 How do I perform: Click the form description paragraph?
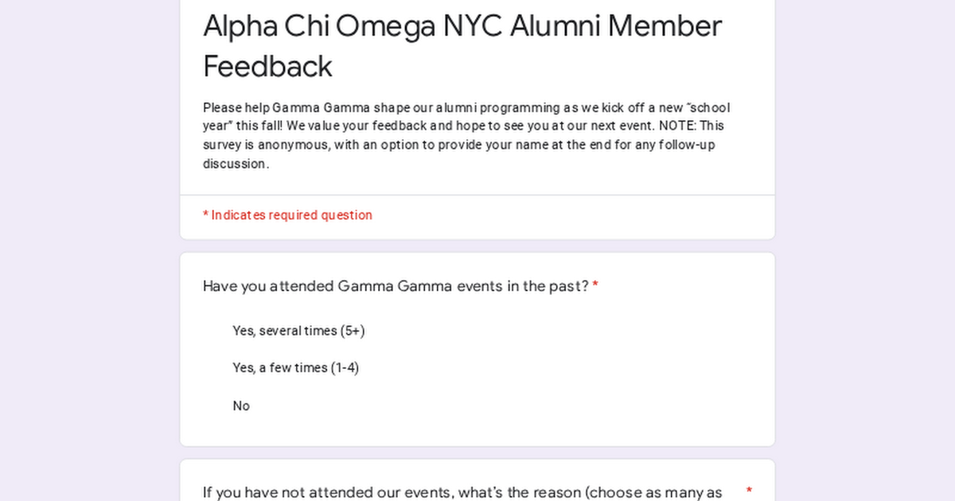tap(466, 136)
